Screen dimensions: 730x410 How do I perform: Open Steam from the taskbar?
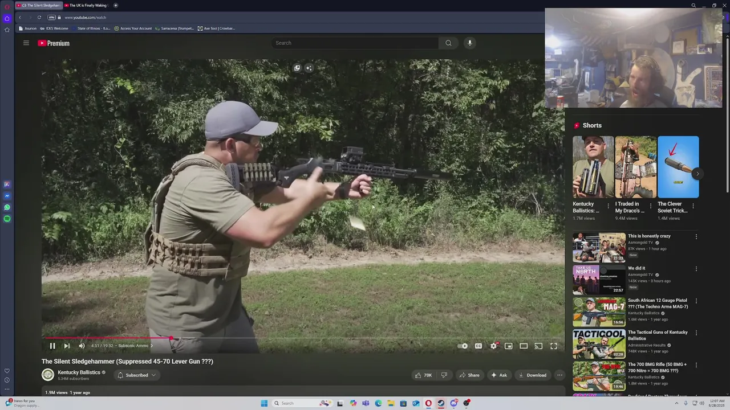pyautogui.click(x=441, y=403)
